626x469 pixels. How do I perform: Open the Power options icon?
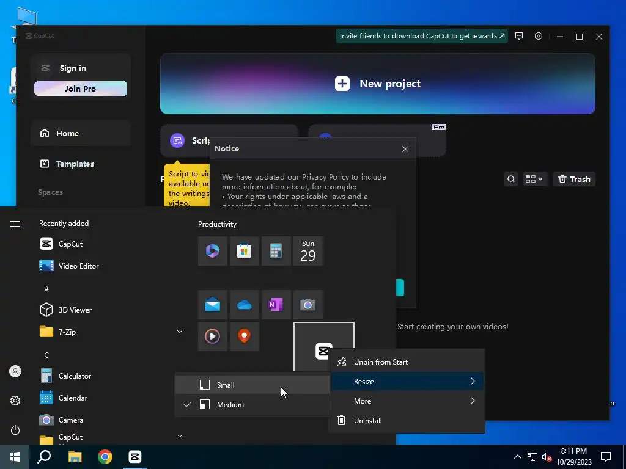click(15, 430)
